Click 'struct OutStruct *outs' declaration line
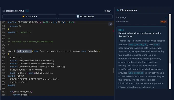The image size is (174, 100). click(x=32, y=64)
